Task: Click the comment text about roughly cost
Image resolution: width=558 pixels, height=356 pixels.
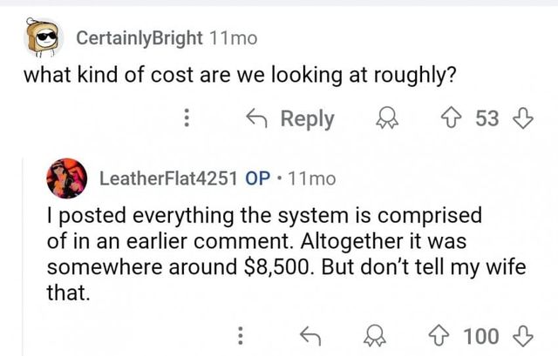Action: click(238, 76)
